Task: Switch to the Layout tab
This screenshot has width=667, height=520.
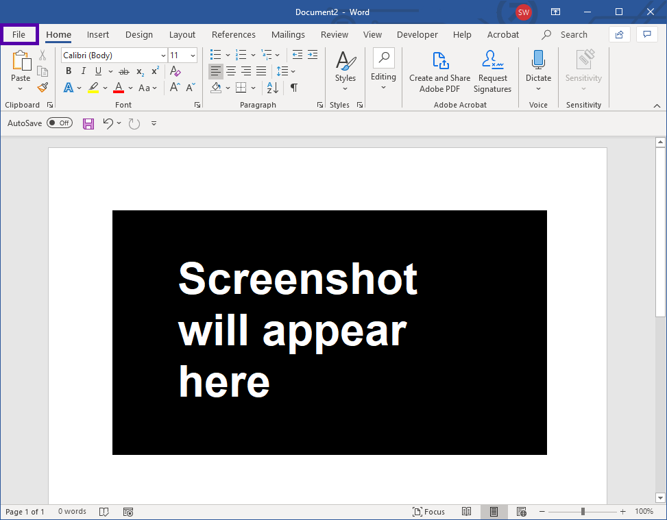Action: [x=182, y=34]
